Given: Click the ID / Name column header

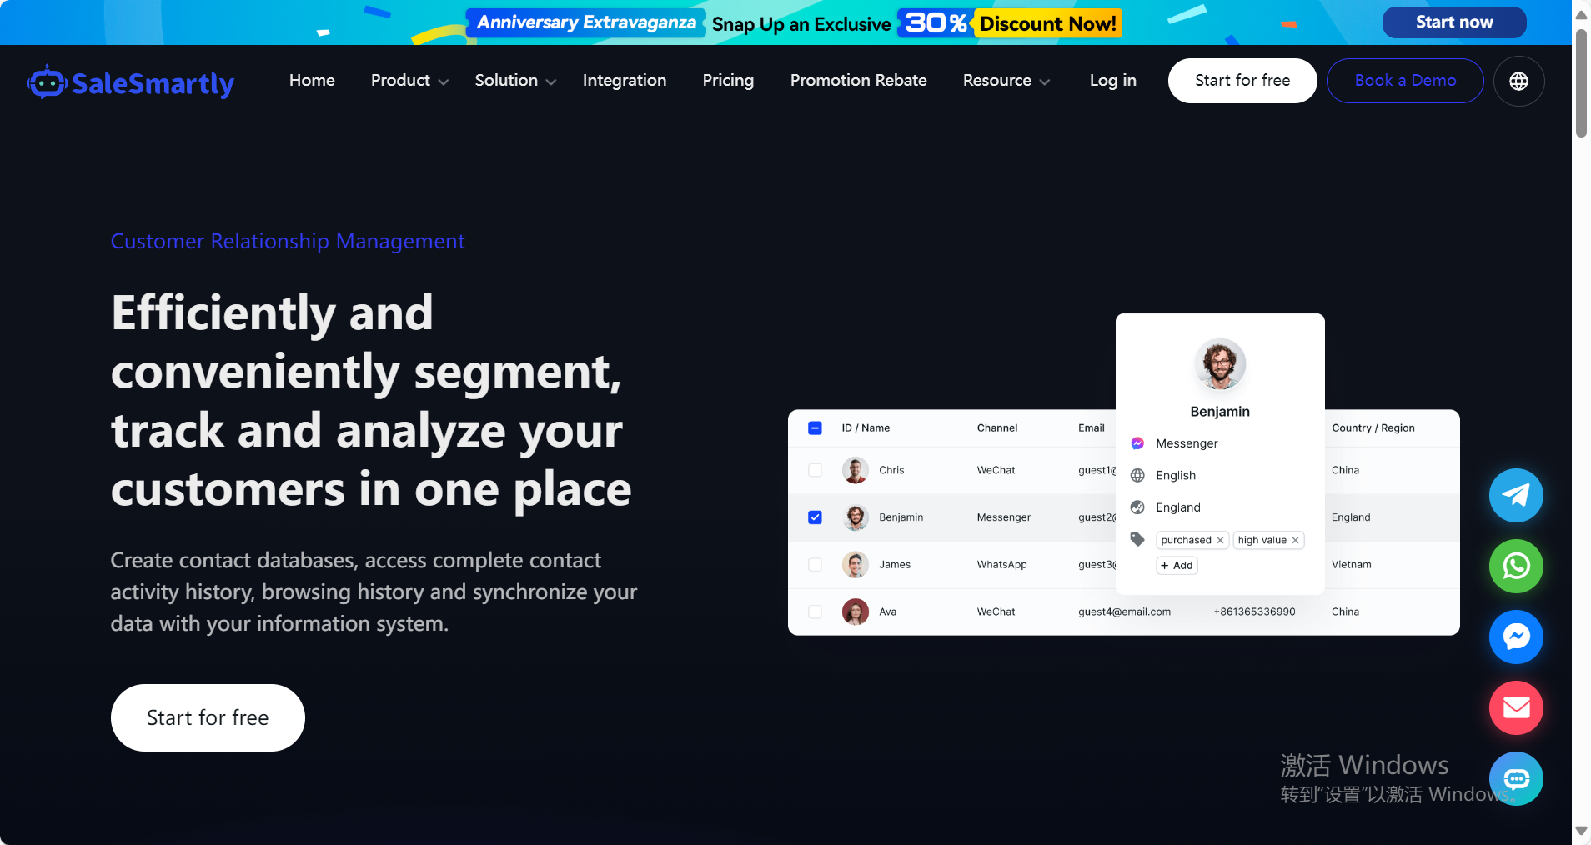Looking at the screenshot, I should coord(866,428).
